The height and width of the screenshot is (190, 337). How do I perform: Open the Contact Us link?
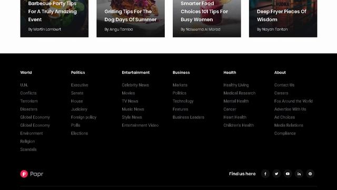(x=284, y=85)
